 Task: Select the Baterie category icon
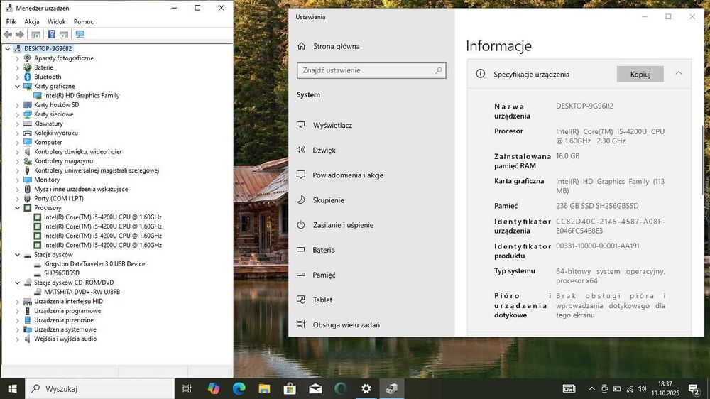coord(28,67)
